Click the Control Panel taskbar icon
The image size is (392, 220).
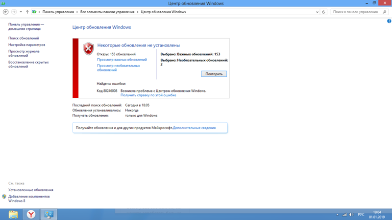[x=49, y=214]
